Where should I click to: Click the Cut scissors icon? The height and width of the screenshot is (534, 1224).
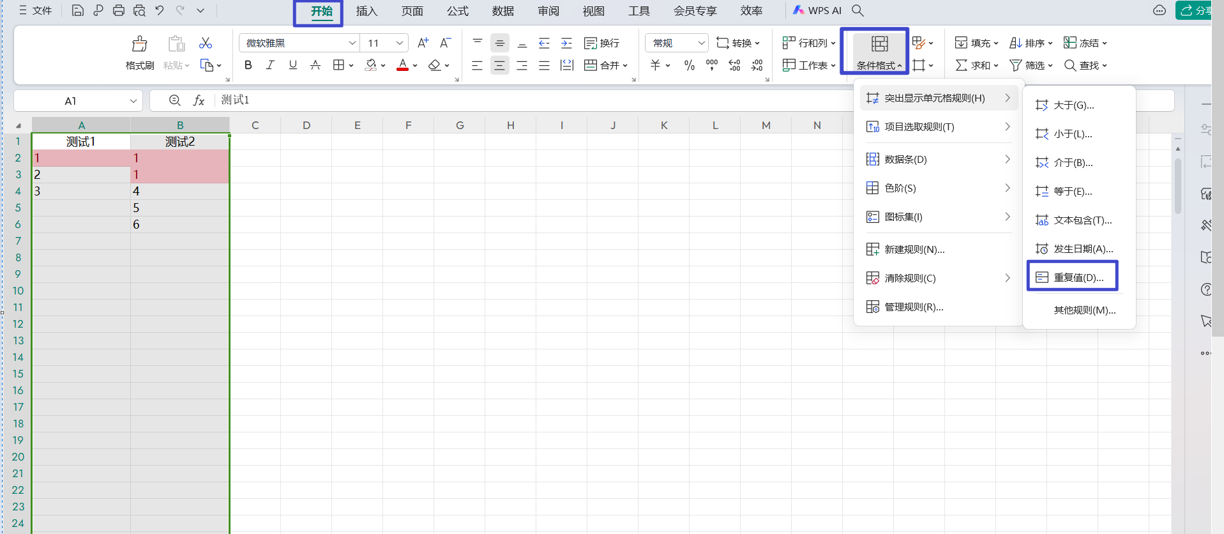click(x=206, y=43)
